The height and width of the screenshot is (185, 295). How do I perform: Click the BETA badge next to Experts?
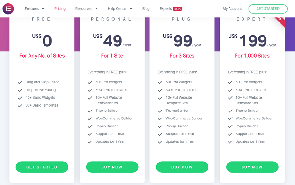177,9
